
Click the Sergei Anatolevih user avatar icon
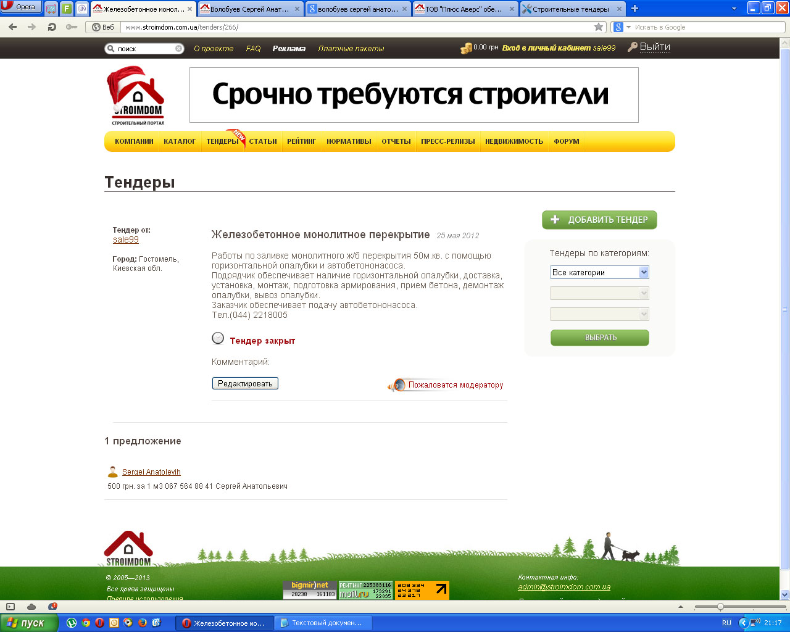(x=112, y=472)
